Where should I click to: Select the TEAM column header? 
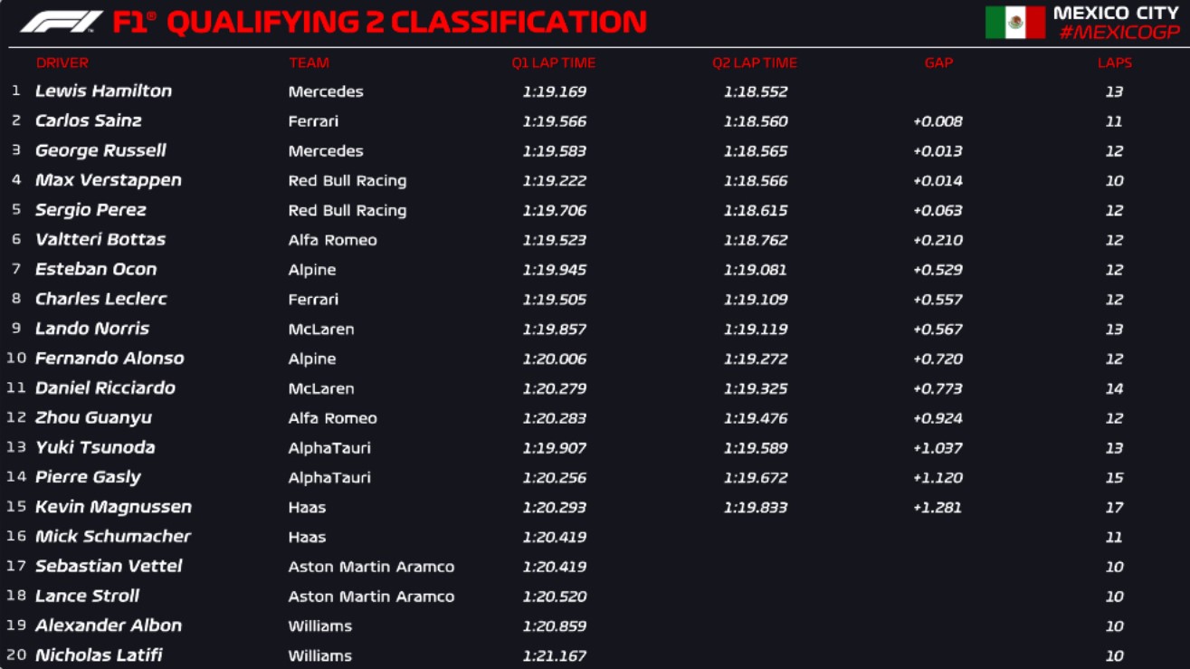309,63
